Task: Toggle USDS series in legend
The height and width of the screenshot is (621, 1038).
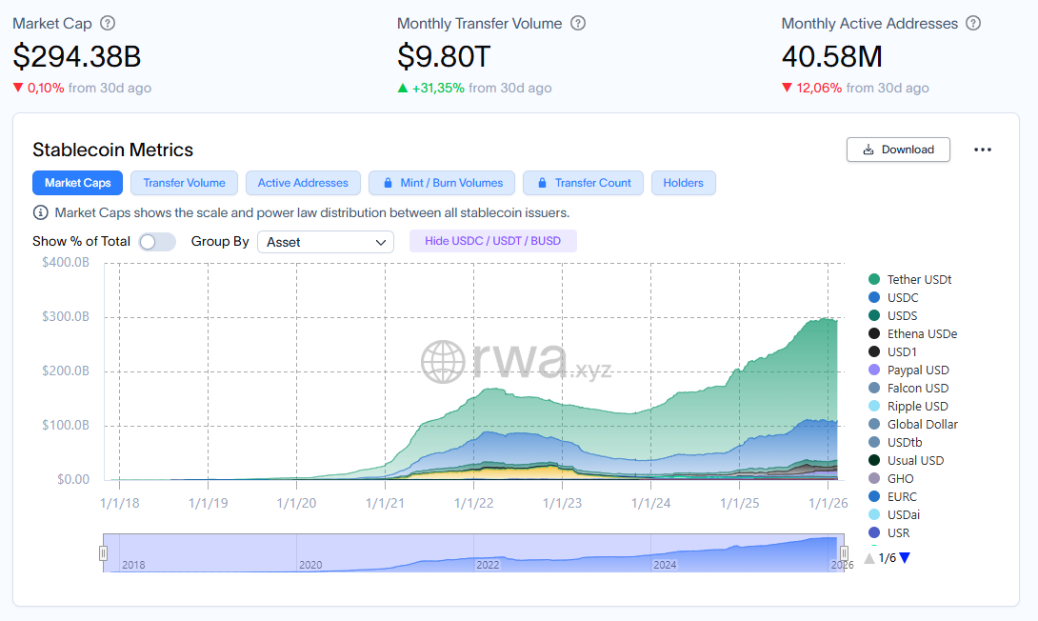Action: tap(892, 316)
